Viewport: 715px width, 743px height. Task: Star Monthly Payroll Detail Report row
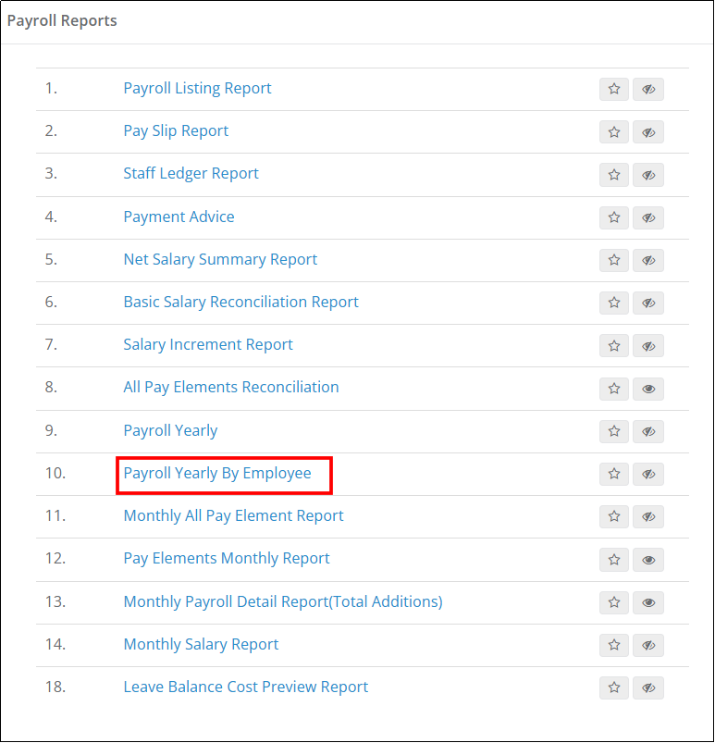tap(614, 602)
